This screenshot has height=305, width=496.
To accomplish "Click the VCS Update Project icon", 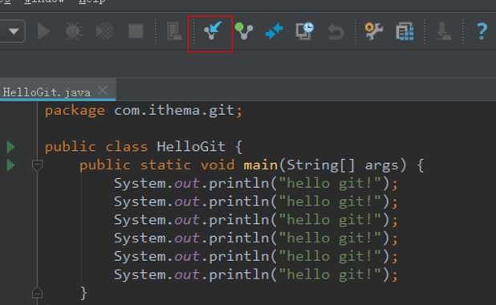I will pos(212,31).
